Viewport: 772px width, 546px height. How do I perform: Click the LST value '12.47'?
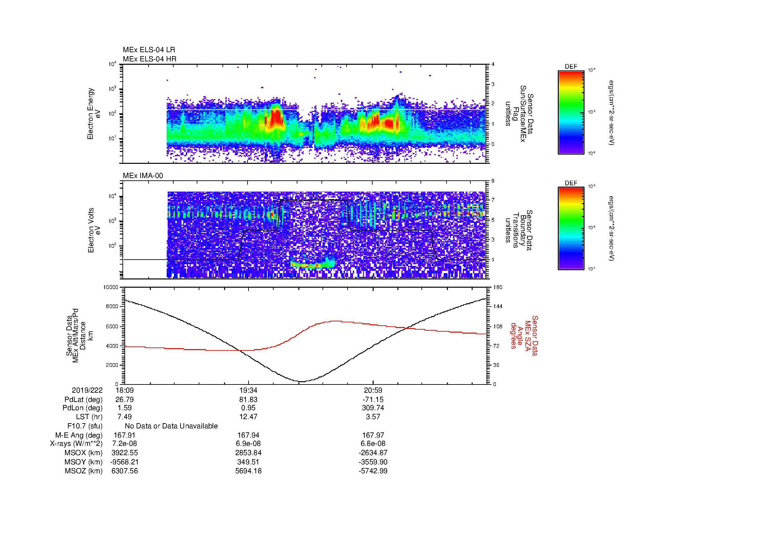[249, 417]
